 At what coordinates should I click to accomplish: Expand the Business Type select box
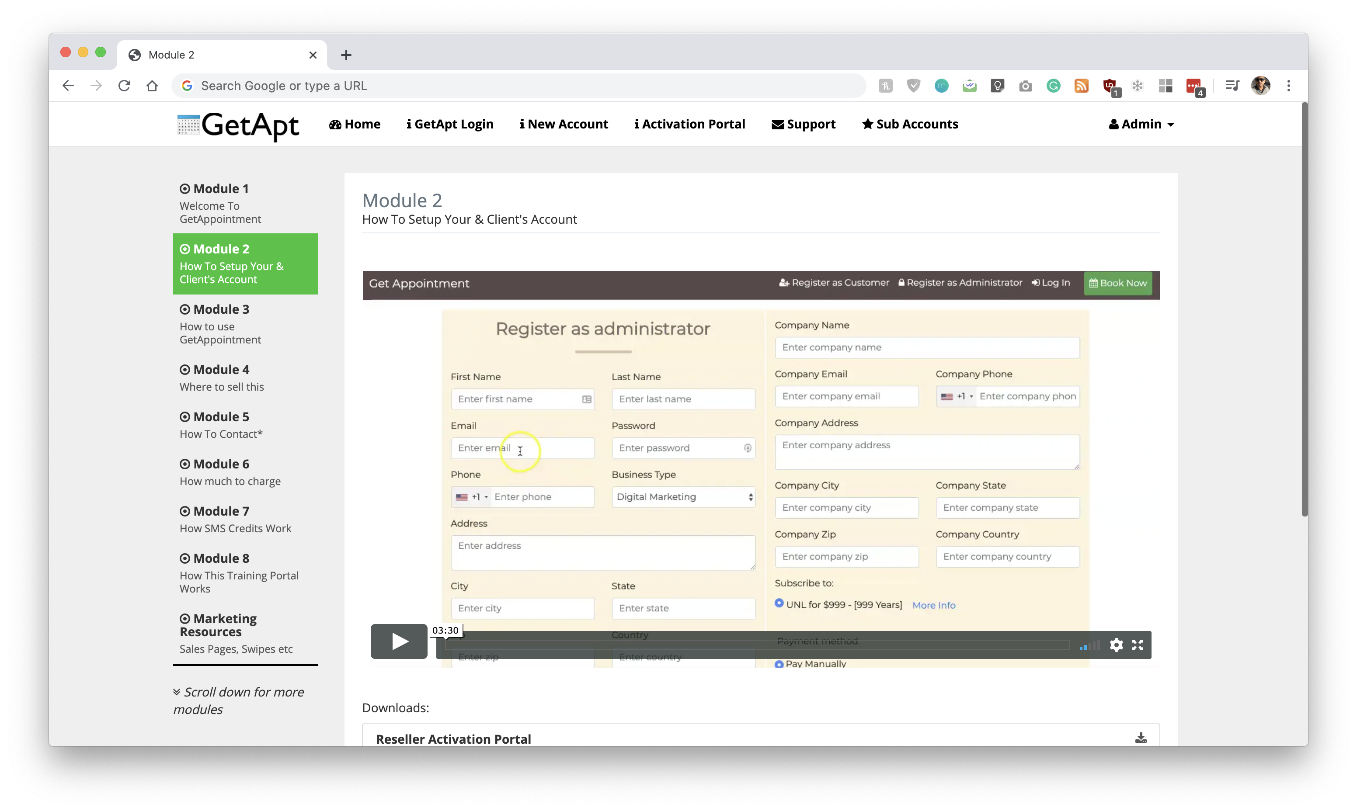point(683,497)
